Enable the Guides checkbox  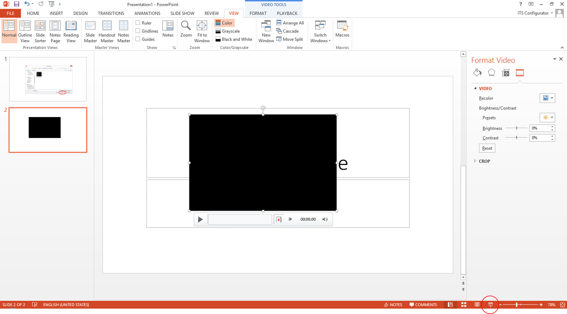coord(138,39)
